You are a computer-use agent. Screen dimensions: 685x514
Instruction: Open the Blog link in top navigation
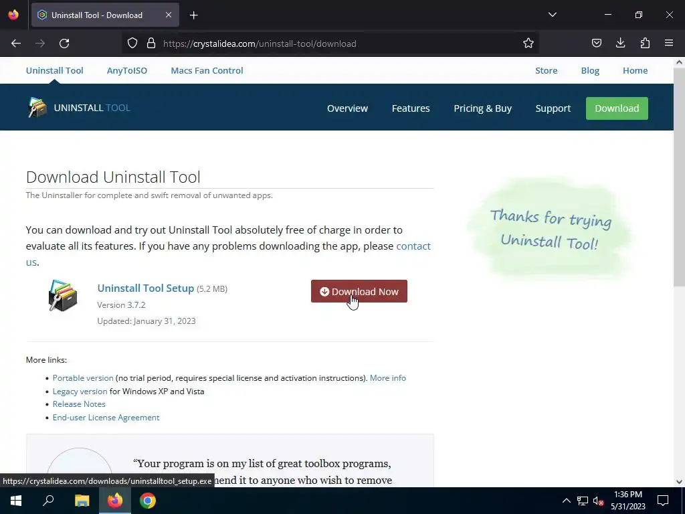[x=590, y=70]
